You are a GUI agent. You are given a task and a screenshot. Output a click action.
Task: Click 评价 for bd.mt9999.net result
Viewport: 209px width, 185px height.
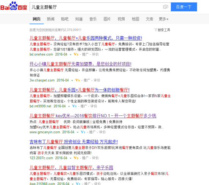coord(94,106)
